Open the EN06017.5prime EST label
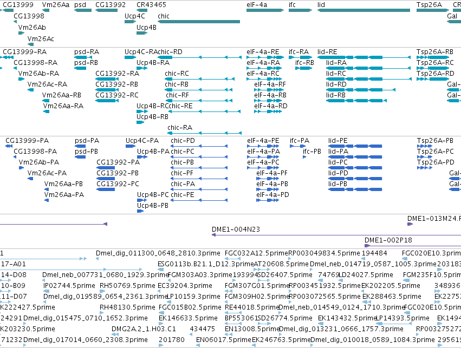Viewport: 461px width, 348px height. [224, 340]
